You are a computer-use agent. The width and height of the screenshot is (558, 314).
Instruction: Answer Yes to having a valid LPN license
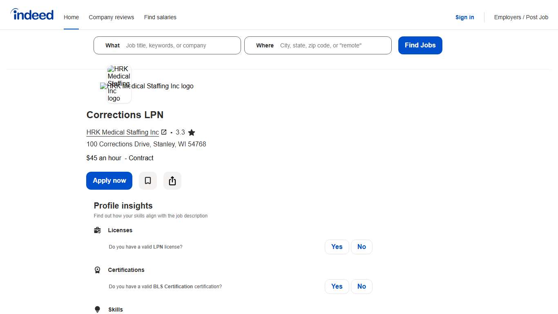tap(337, 247)
